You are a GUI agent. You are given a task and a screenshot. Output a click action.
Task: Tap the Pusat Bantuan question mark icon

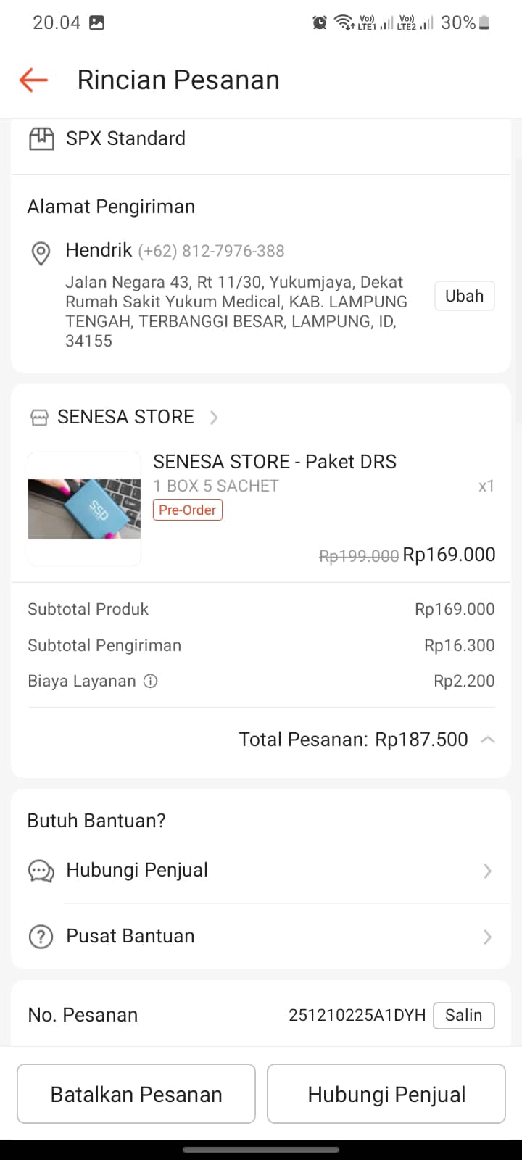[x=41, y=937]
